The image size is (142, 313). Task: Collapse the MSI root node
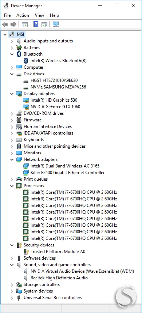[x=5, y=34]
